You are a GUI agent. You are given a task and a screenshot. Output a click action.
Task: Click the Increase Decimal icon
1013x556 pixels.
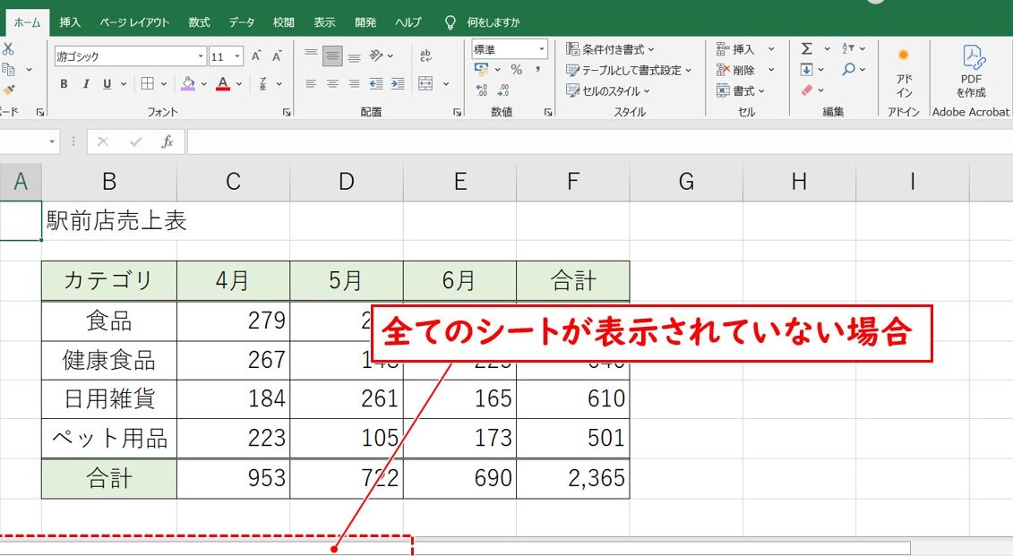click(x=481, y=90)
